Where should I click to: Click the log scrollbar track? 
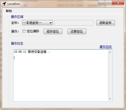click(x=110, y=76)
